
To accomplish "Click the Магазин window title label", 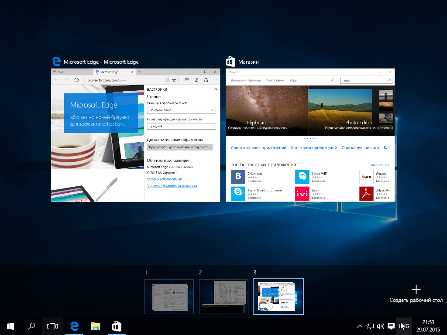I will [248, 62].
